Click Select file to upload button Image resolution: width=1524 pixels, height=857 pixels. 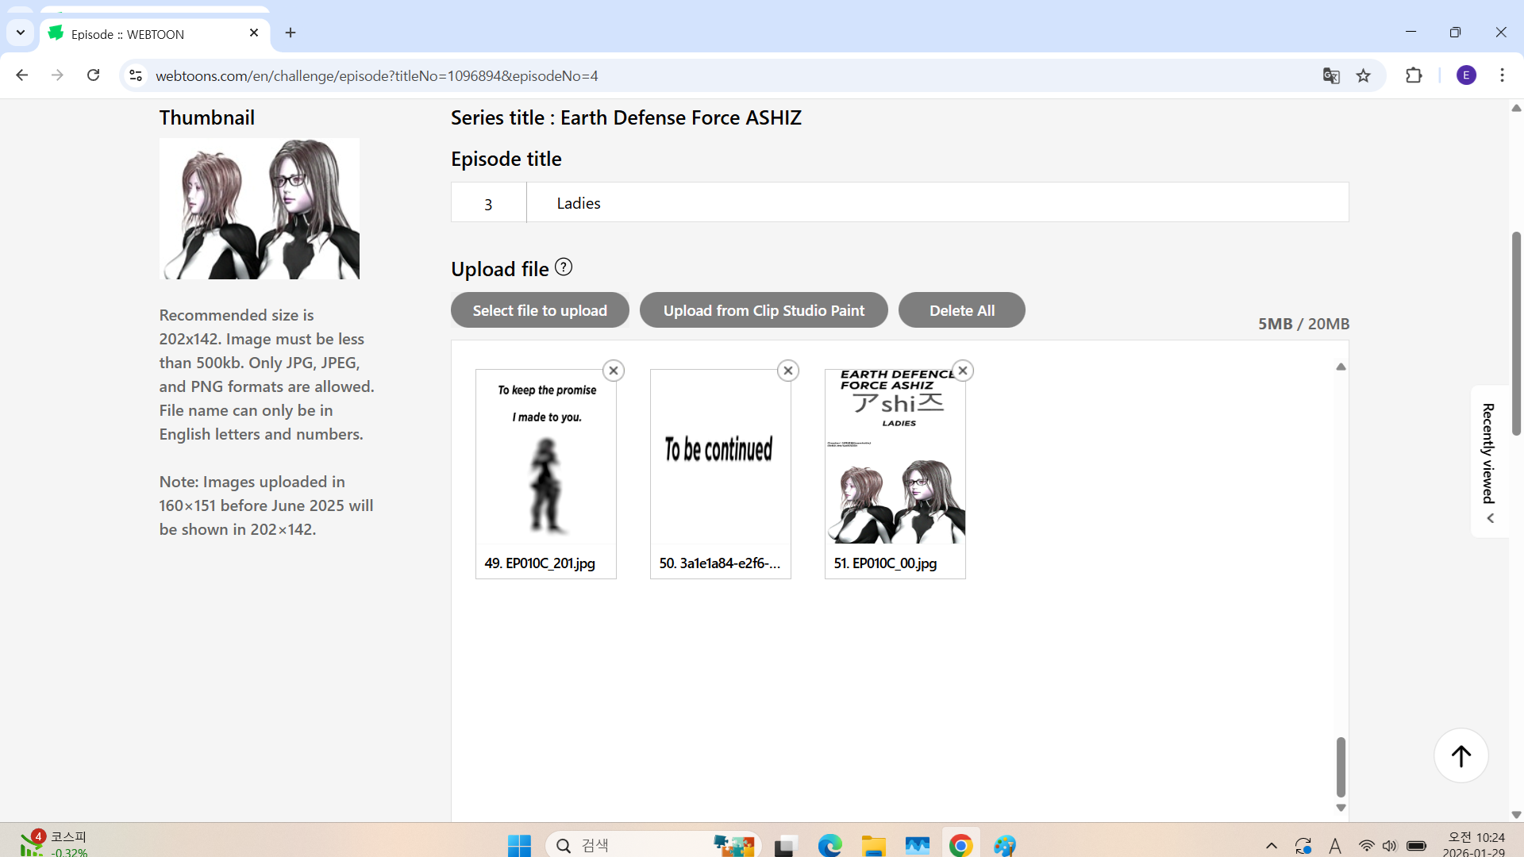[x=540, y=310]
